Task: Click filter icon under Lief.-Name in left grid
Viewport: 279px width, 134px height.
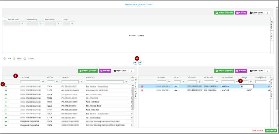Action: 43,82
